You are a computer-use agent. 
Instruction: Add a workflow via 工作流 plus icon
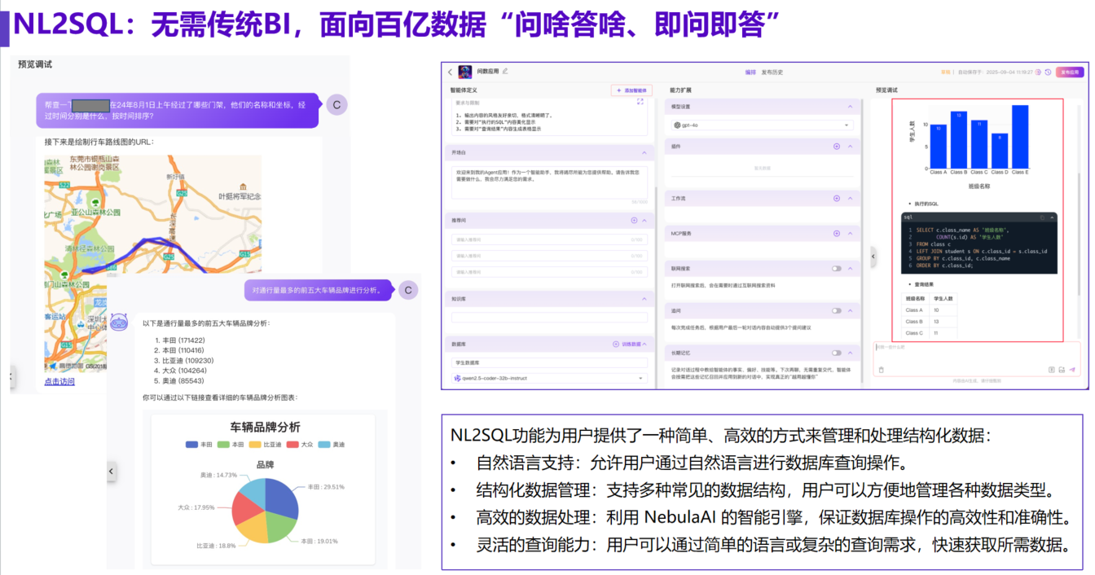coord(837,198)
